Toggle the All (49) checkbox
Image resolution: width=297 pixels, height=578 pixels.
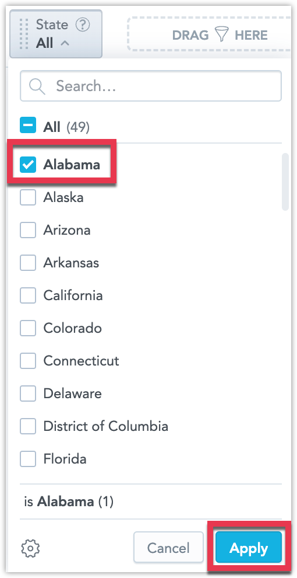(x=28, y=127)
